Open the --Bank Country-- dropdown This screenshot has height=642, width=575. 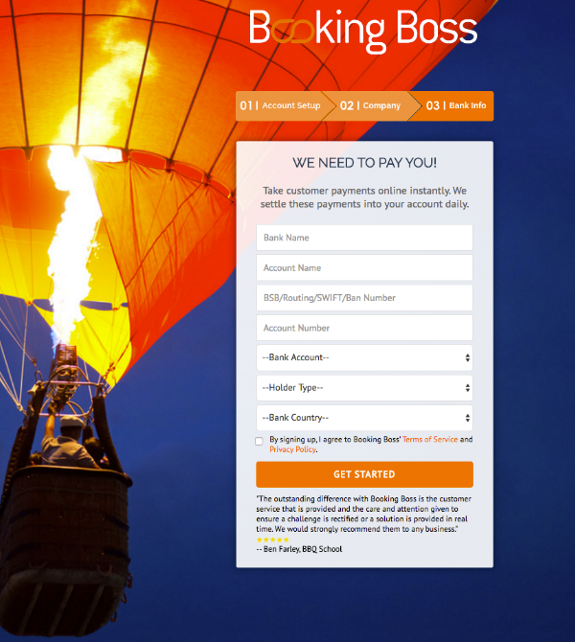tap(364, 418)
